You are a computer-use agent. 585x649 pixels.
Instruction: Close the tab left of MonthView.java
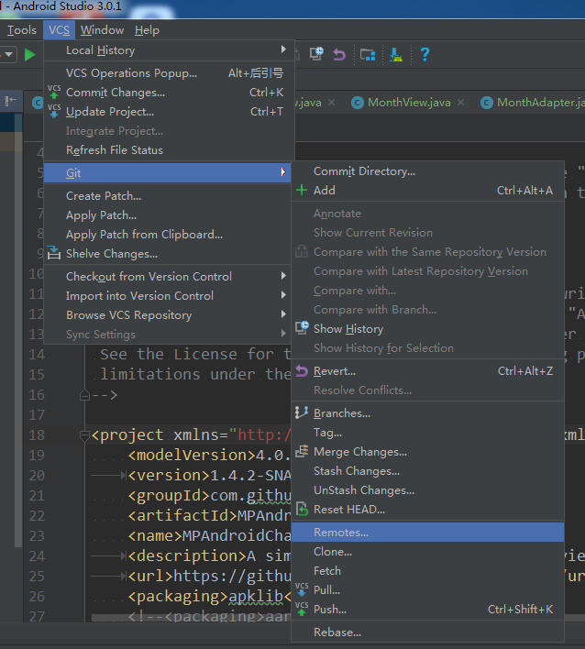pyautogui.click(x=331, y=103)
